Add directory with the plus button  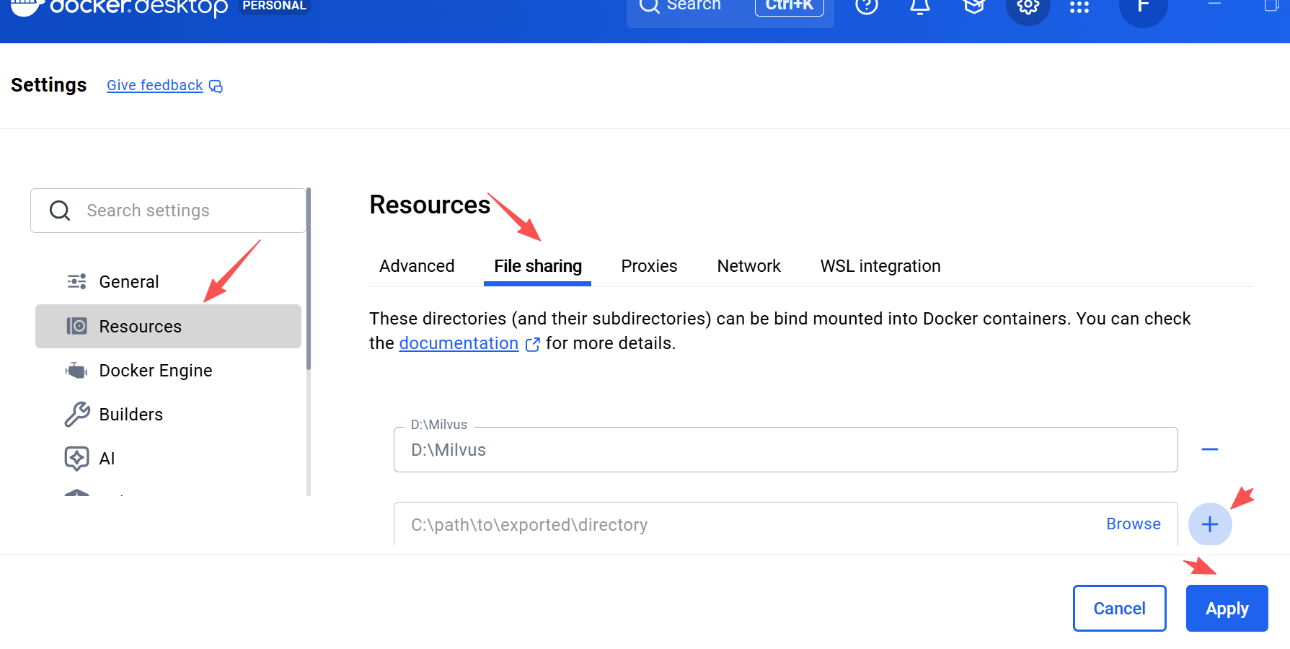(1210, 524)
